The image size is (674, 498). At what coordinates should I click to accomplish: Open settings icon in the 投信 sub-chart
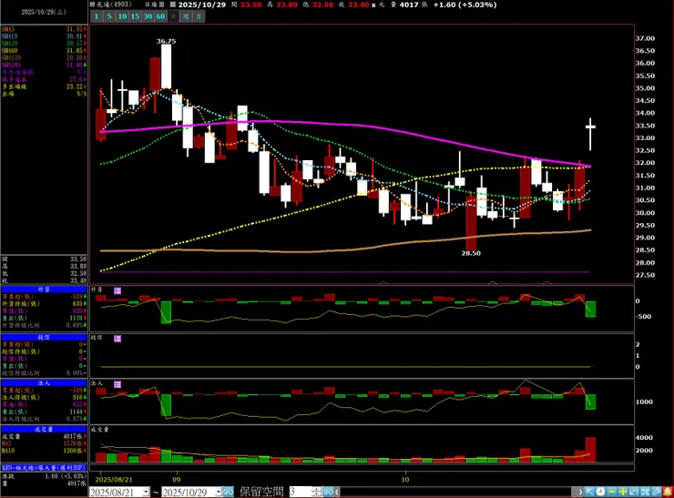117,339
